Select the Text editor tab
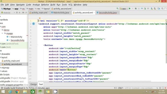Image resolution: width=167 pixels, height=94 pixels. pos(41,84)
